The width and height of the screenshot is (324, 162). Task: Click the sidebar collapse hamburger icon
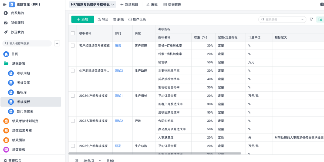click(x=5, y=4)
